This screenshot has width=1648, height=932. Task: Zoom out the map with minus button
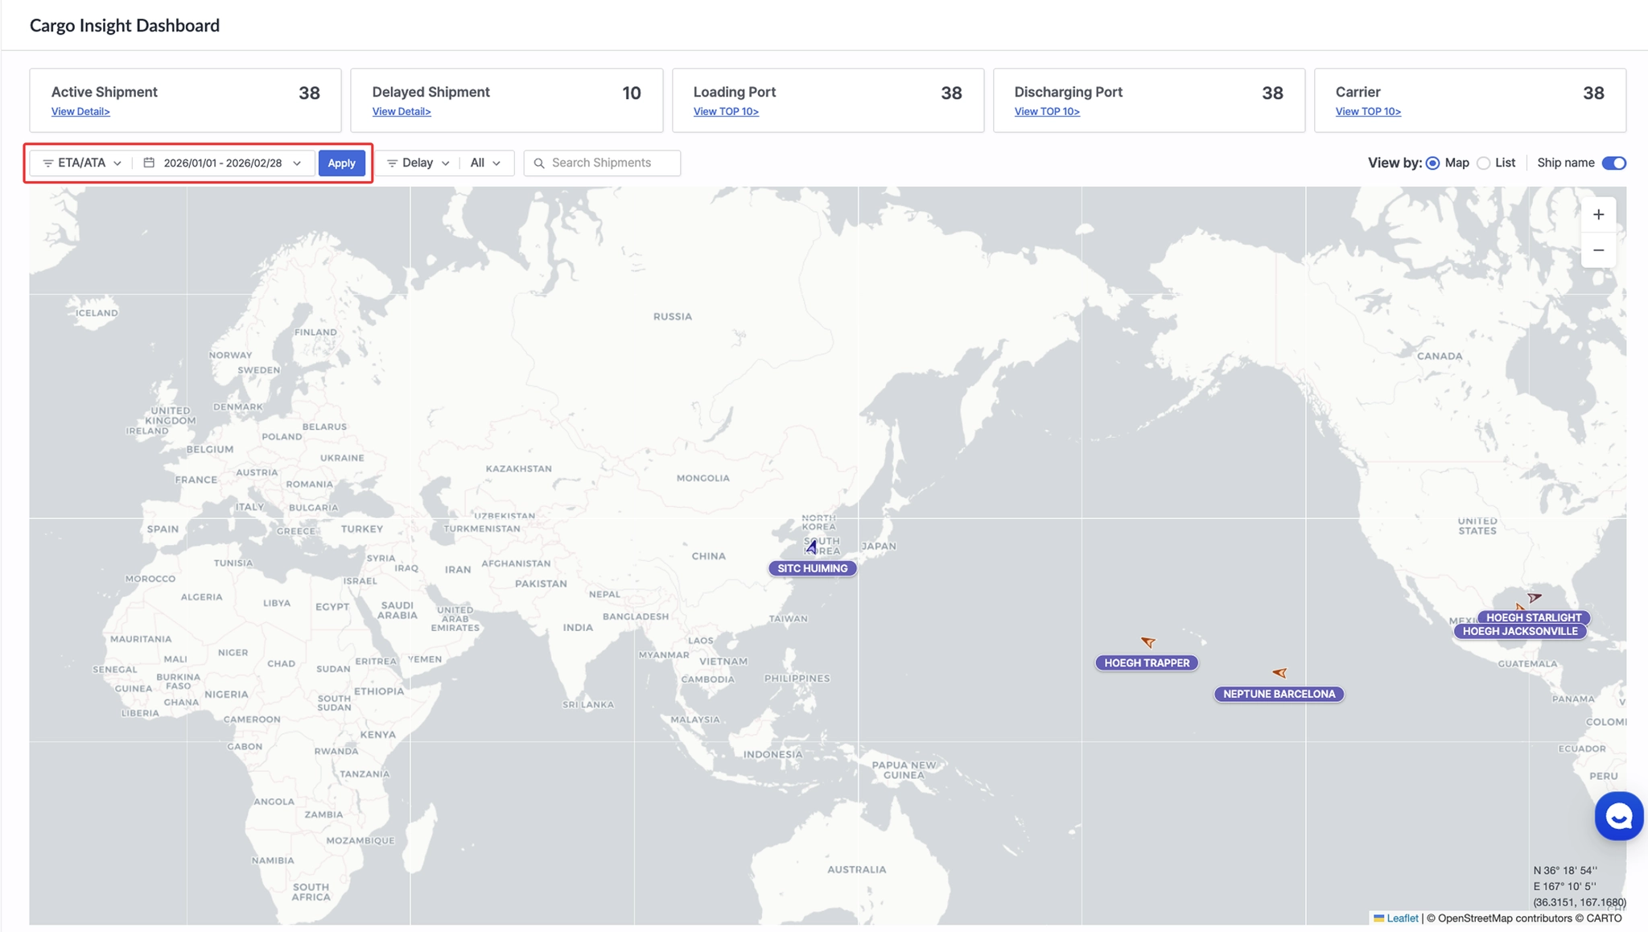pyautogui.click(x=1598, y=250)
